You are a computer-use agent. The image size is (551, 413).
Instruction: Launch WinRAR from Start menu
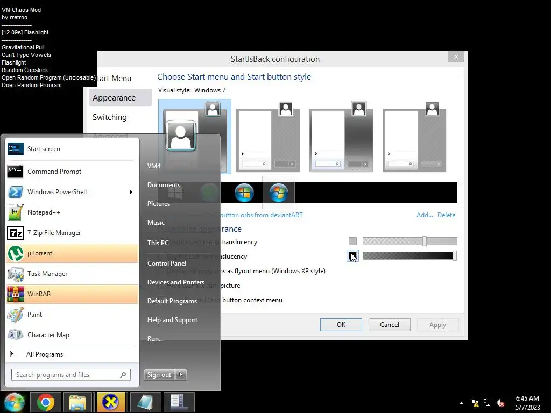click(x=72, y=294)
